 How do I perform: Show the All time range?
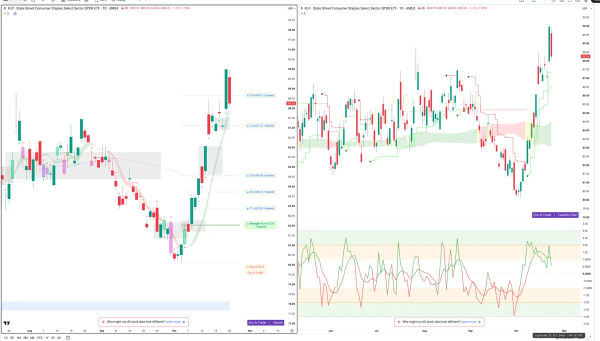point(58,337)
